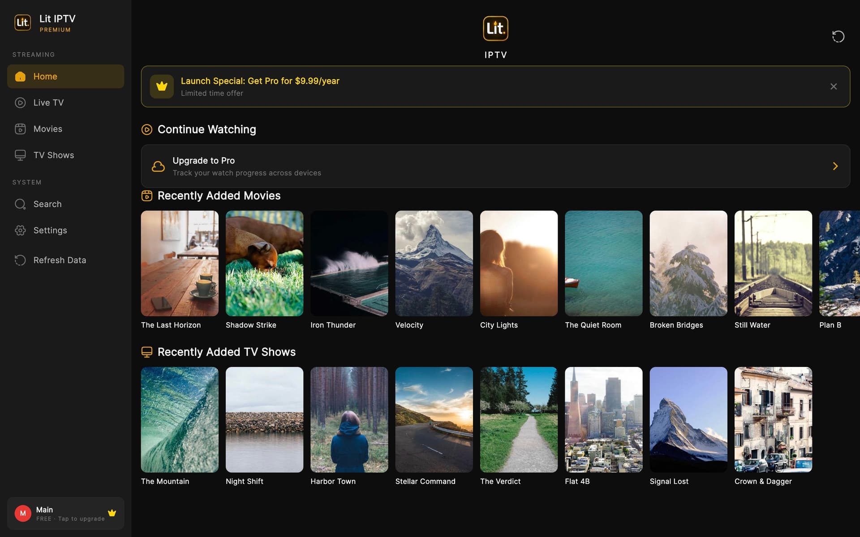Click the Refresh Data icon

coord(21,260)
